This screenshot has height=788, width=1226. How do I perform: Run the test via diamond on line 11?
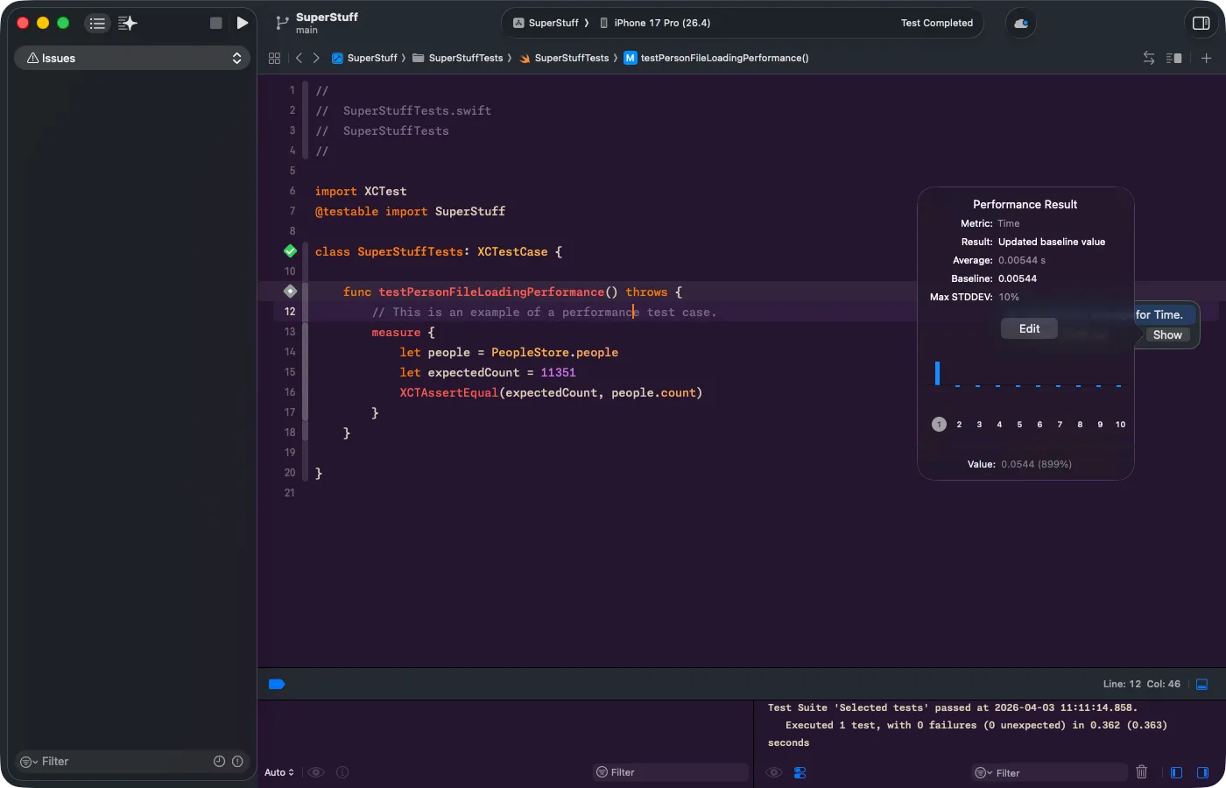(x=291, y=292)
